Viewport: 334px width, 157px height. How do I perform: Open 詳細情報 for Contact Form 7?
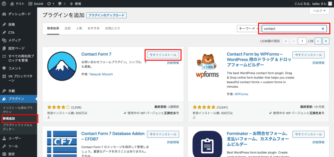pyautogui.click(x=173, y=63)
